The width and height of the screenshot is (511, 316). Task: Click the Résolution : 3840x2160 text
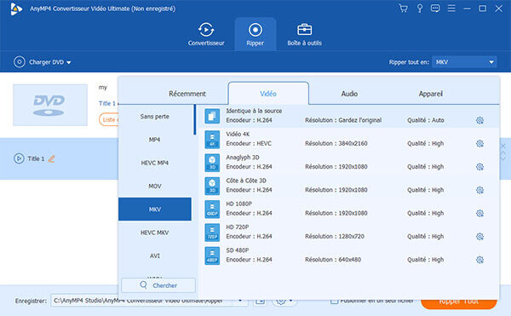[336, 143]
